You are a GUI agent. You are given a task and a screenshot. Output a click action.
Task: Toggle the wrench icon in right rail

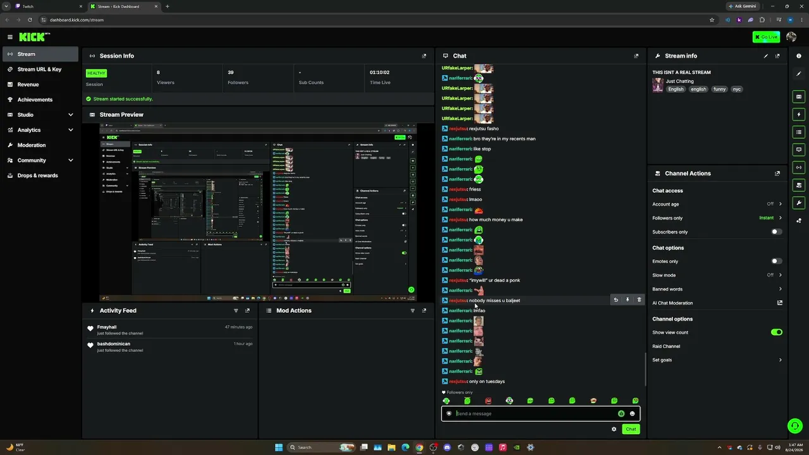[x=799, y=203]
